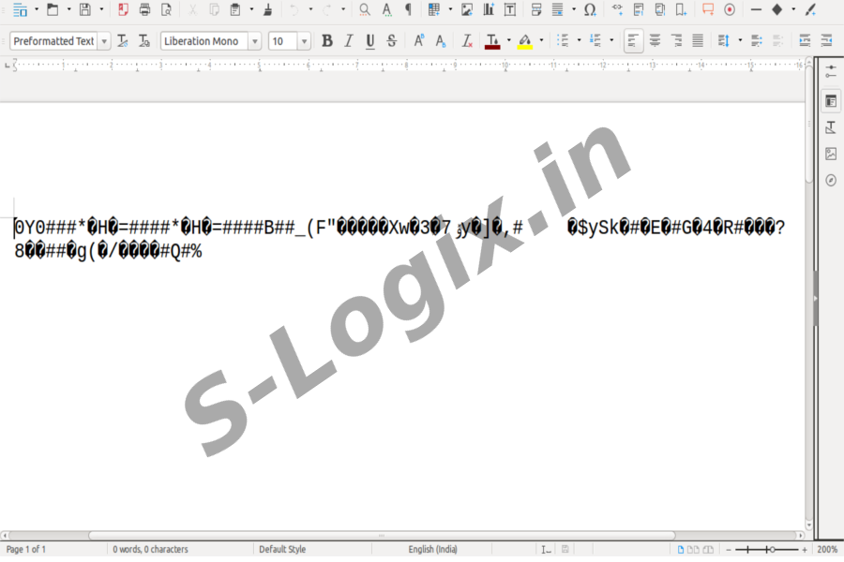This screenshot has width=844, height=562.
Task: Toggle bold formatting
Action: pos(326,41)
